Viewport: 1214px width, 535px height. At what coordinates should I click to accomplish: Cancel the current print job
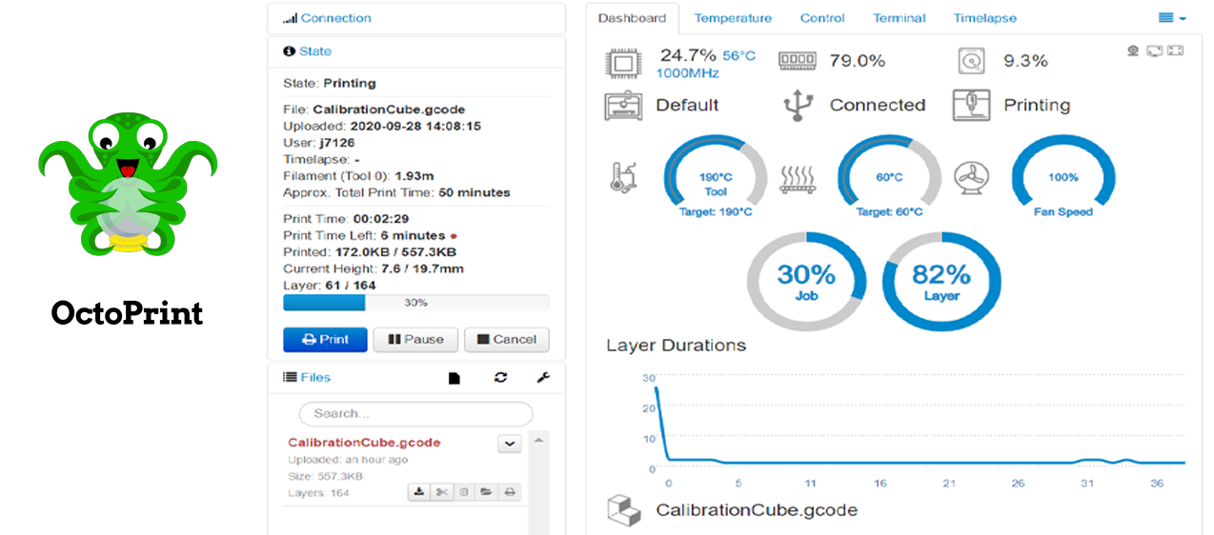point(507,340)
